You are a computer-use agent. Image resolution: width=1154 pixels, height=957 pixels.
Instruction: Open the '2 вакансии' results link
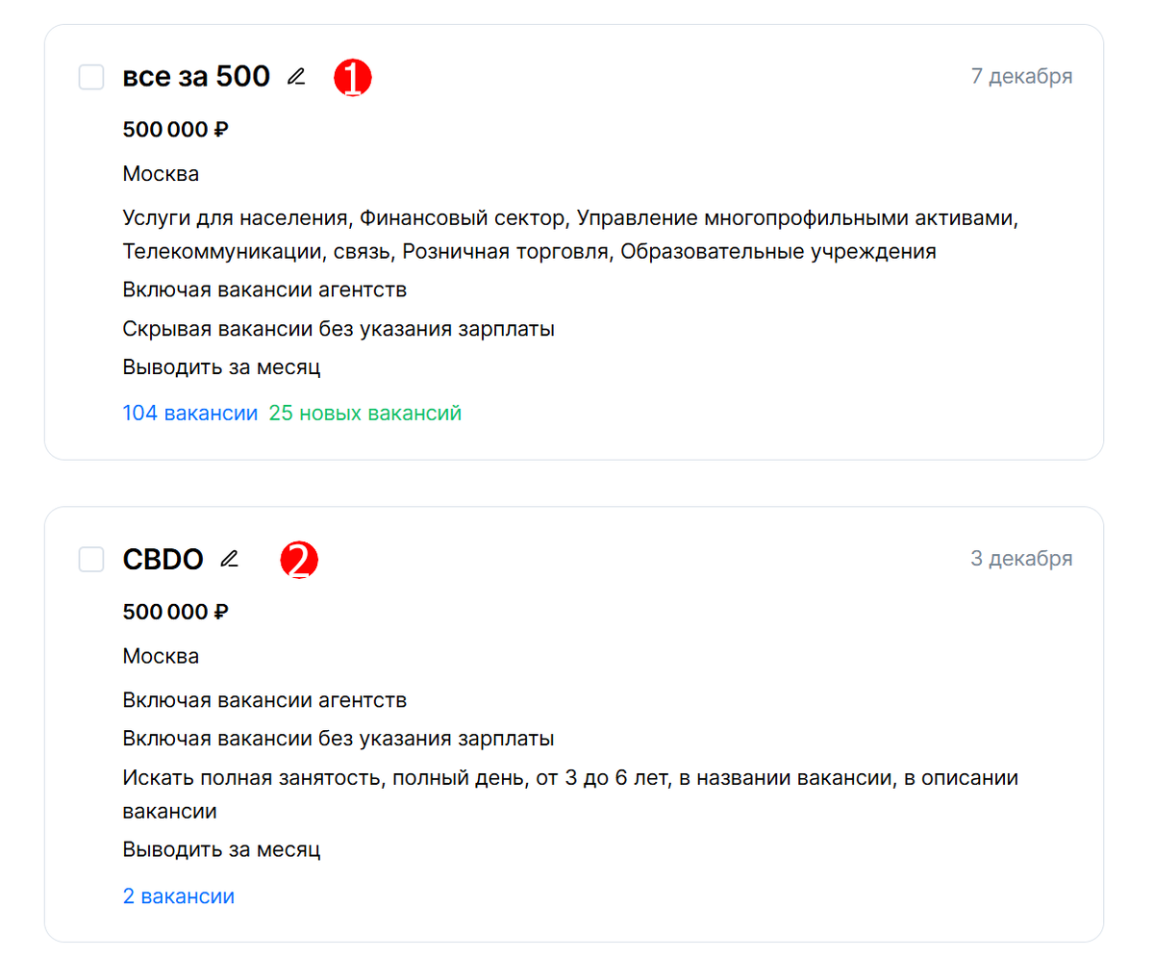click(178, 894)
